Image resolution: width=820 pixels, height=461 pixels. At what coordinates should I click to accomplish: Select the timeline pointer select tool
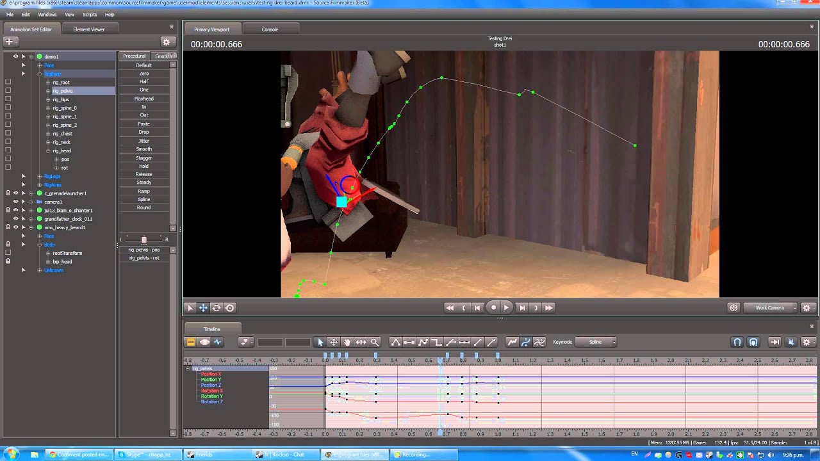pyautogui.click(x=321, y=342)
